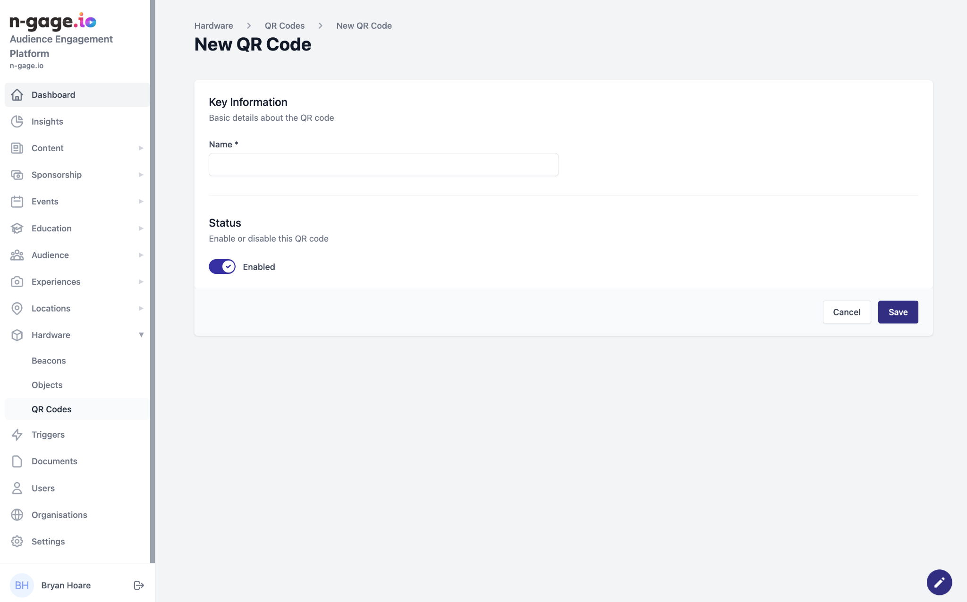The height and width of the screenshot is (602, 967).
Task: Select Objects in the Hardware submenu
Action: coord(47,385)
